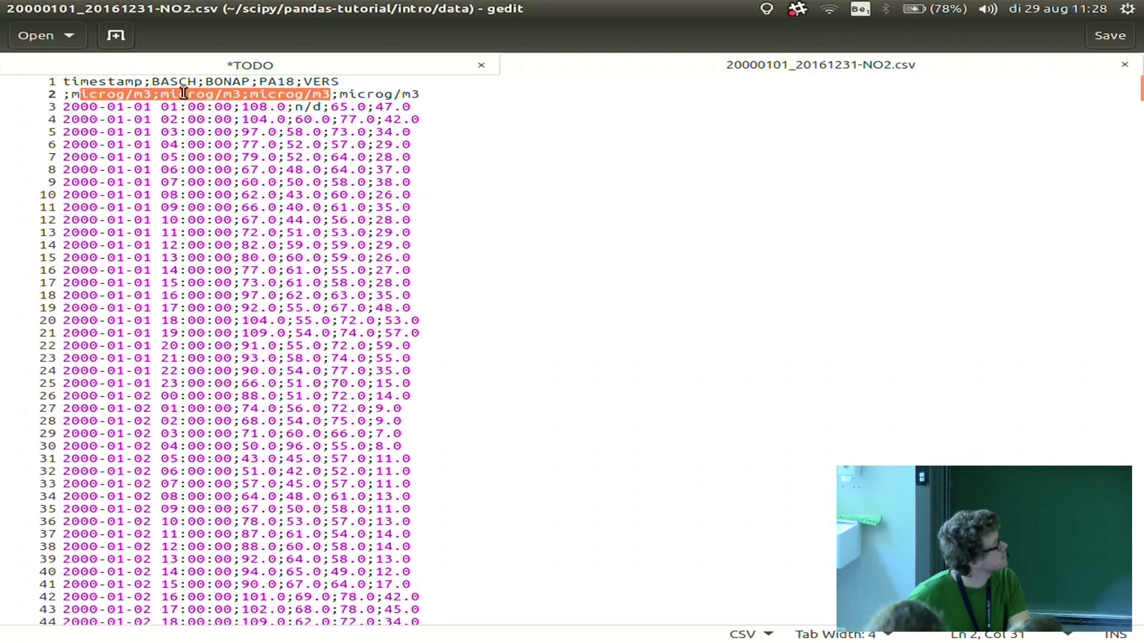Open the sound volume indicator
This screenshot has width=1144, height=643.
988,9
